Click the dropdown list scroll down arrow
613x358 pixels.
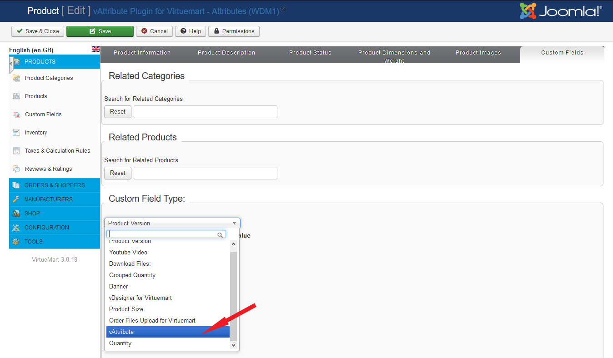click(x=234, y=345)
